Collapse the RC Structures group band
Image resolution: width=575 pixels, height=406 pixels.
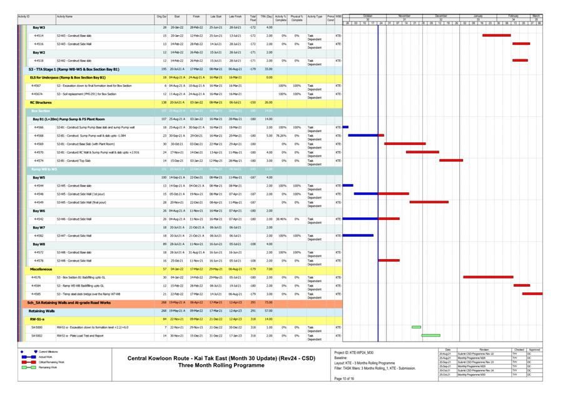40,102
